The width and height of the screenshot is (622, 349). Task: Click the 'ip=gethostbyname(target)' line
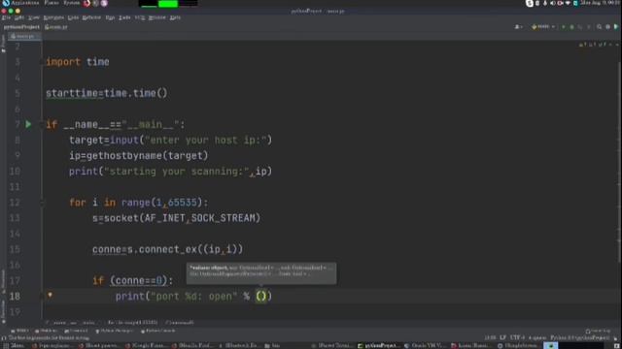pyautogui.click(x=138, y=156)
